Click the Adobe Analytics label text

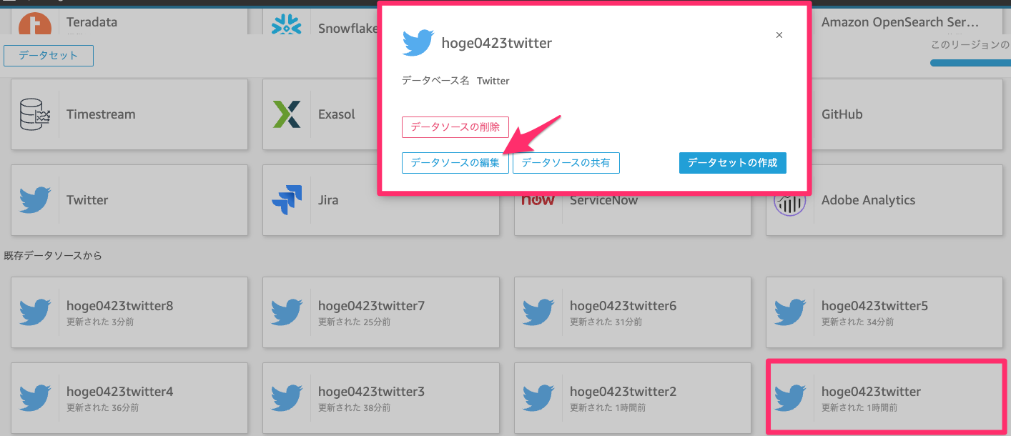pos(869,200)
